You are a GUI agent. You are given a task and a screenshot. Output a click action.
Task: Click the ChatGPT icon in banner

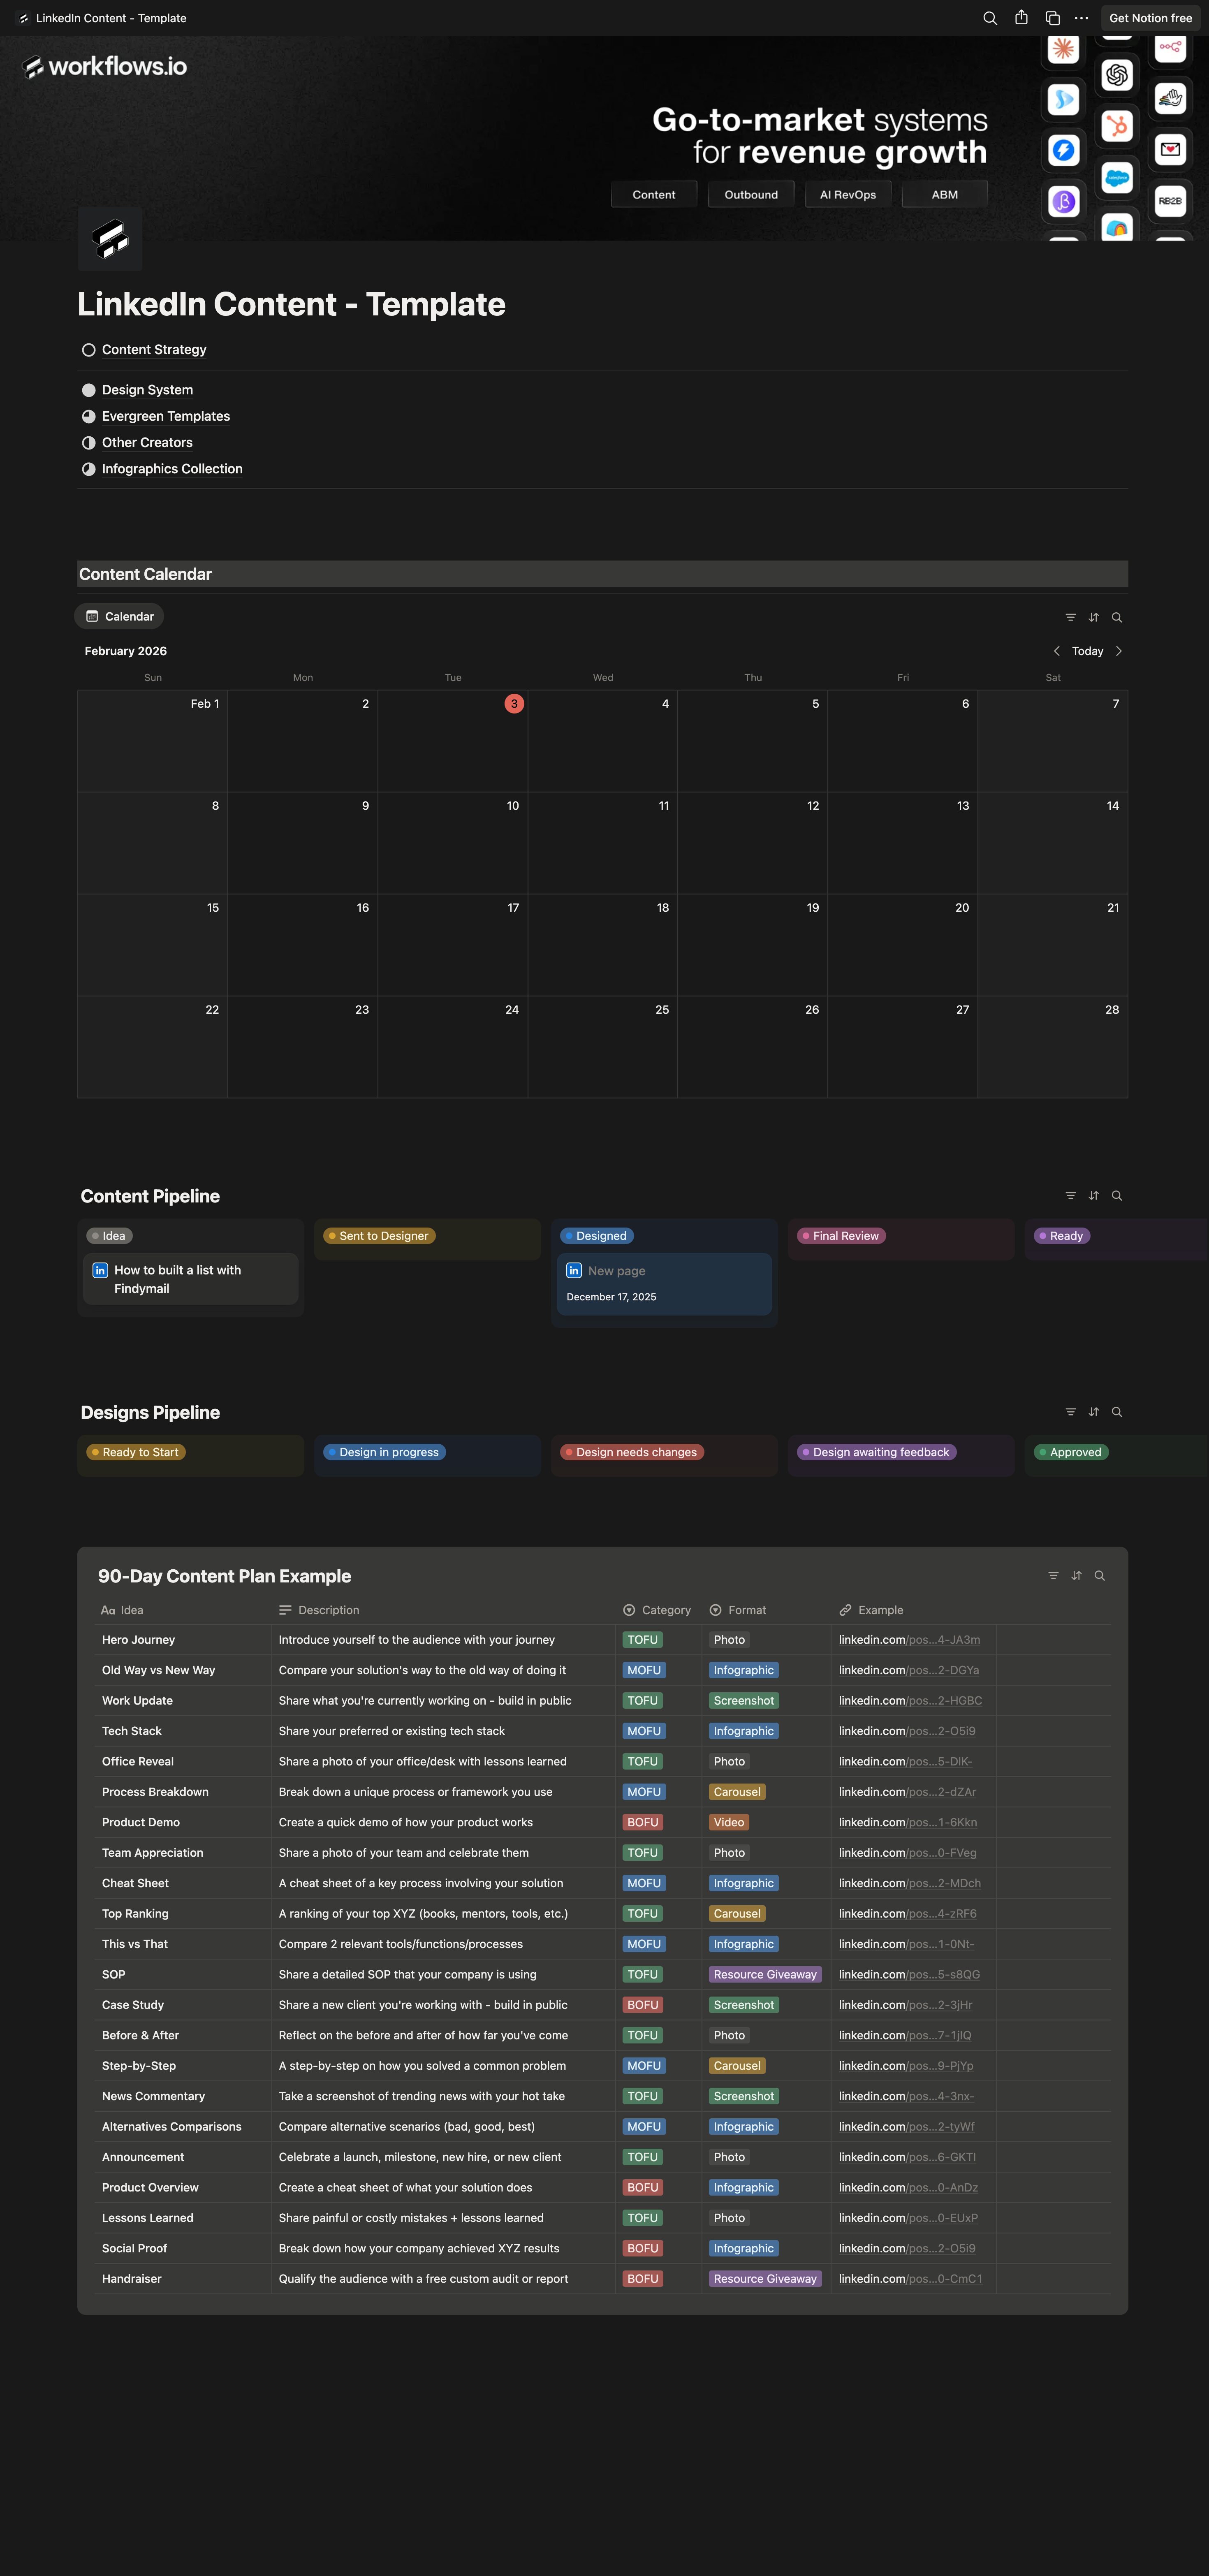(1116, 74)
